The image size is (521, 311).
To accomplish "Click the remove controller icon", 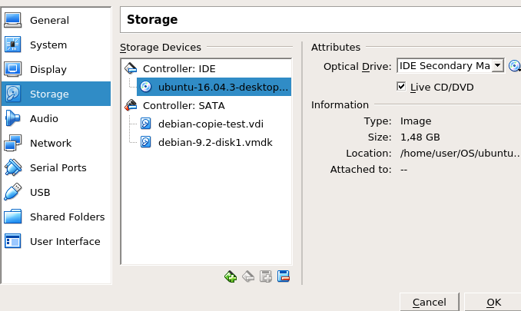I will pyautogui.click(x=248, y=276).
